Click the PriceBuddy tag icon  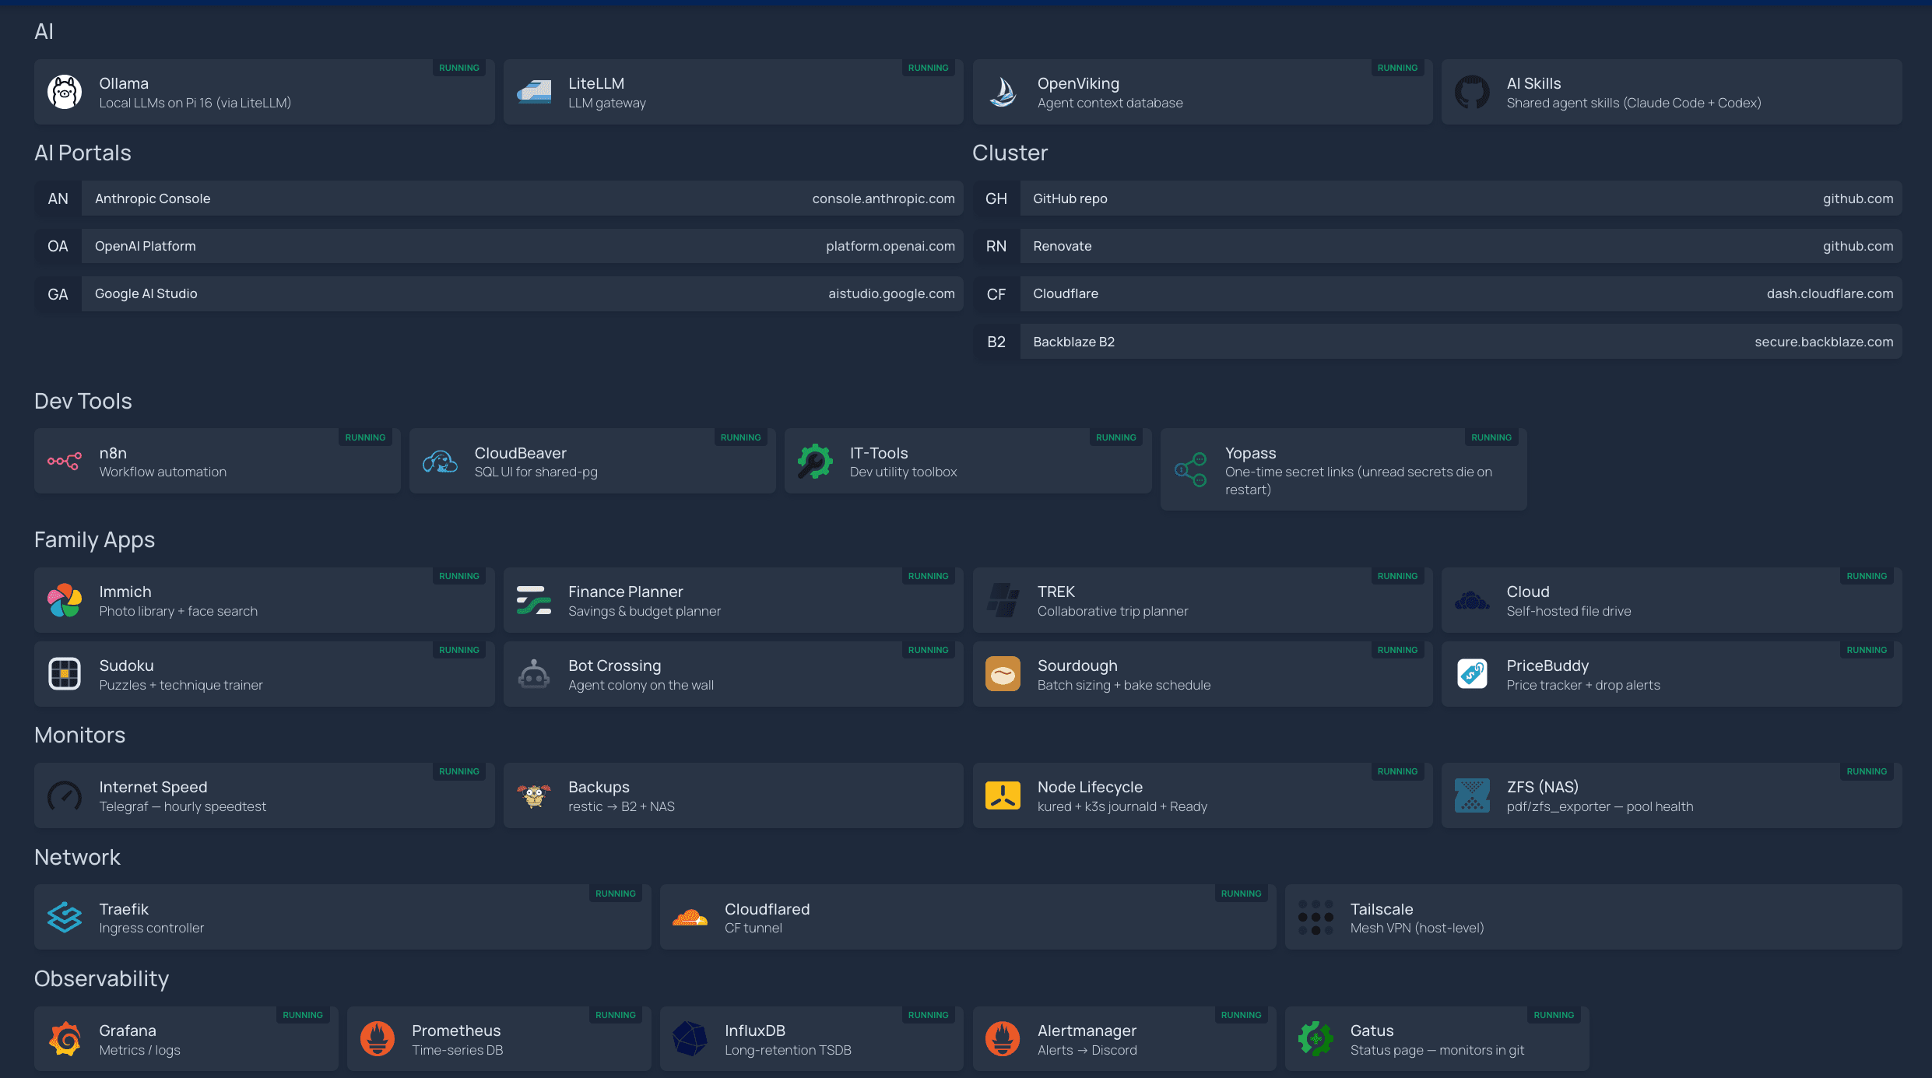click(1472, 675)
